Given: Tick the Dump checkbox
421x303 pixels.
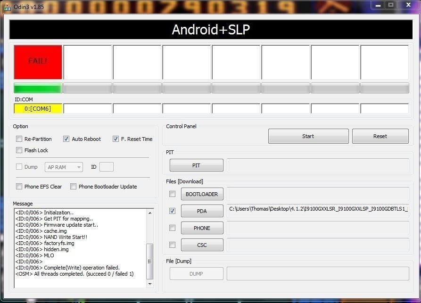Looking at the screenshot, I should 19,167.
